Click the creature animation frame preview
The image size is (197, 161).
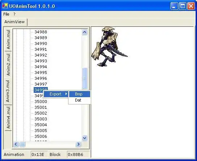point(109,46)
